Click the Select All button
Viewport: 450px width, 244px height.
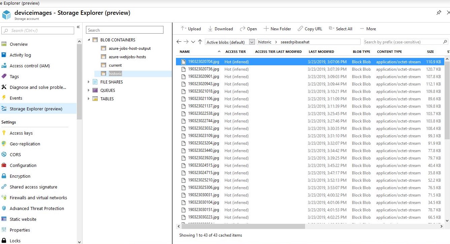[x=340, y=29]
